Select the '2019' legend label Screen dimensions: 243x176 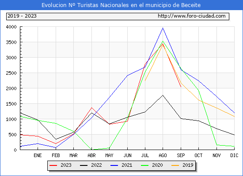[x=188, y=165]
